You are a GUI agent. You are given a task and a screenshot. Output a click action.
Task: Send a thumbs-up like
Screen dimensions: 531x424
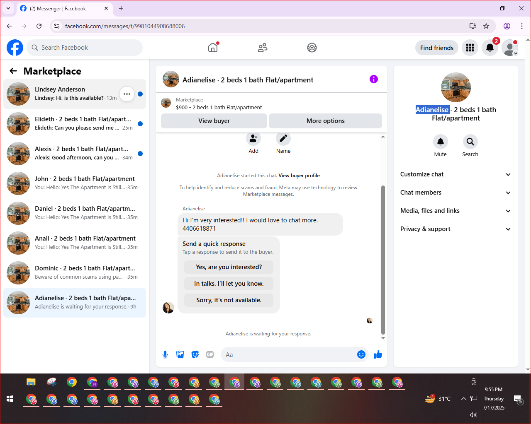pyautogui.click(x=378, y=354)
